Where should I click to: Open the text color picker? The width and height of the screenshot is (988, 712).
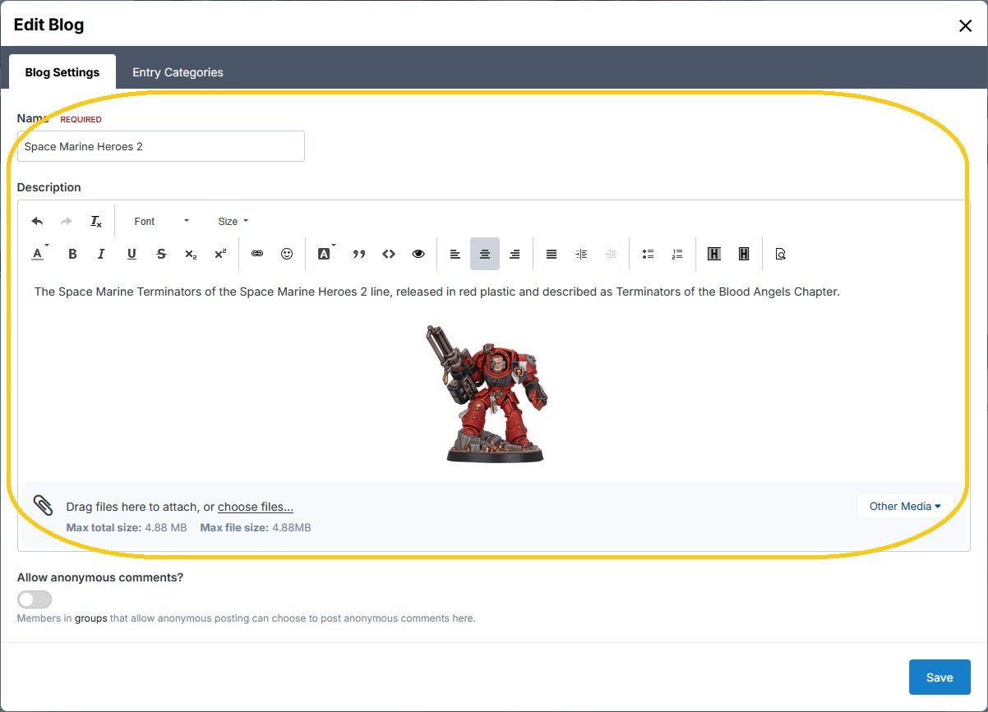(39, 255)
